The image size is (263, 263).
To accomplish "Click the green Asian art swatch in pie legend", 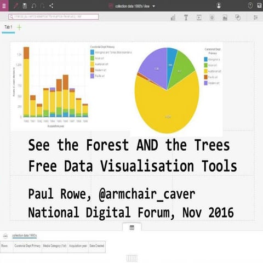I will point(206,65).
